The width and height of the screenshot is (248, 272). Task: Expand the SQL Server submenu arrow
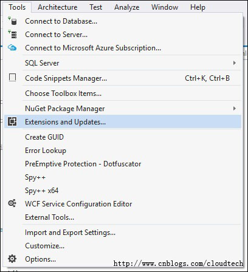(235, 63)
